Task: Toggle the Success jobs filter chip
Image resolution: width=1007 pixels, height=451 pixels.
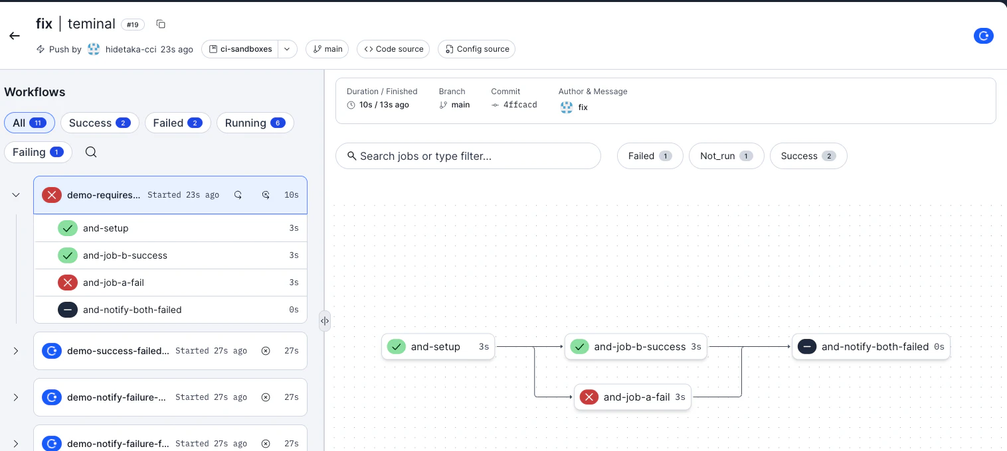Action: pos(808,156)
